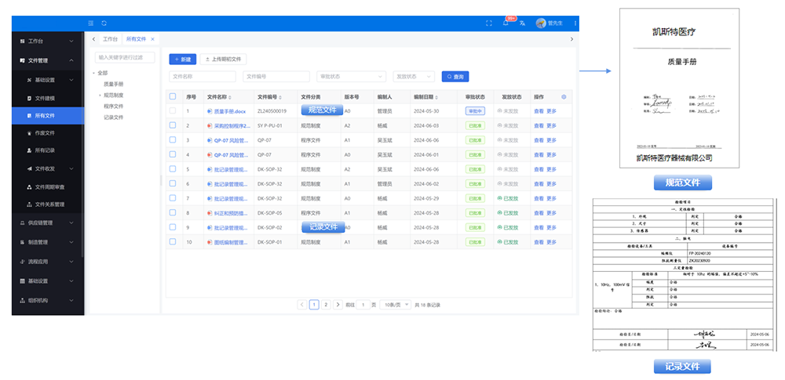
Task: Check the checkbox for row 3
Action: 173,140
